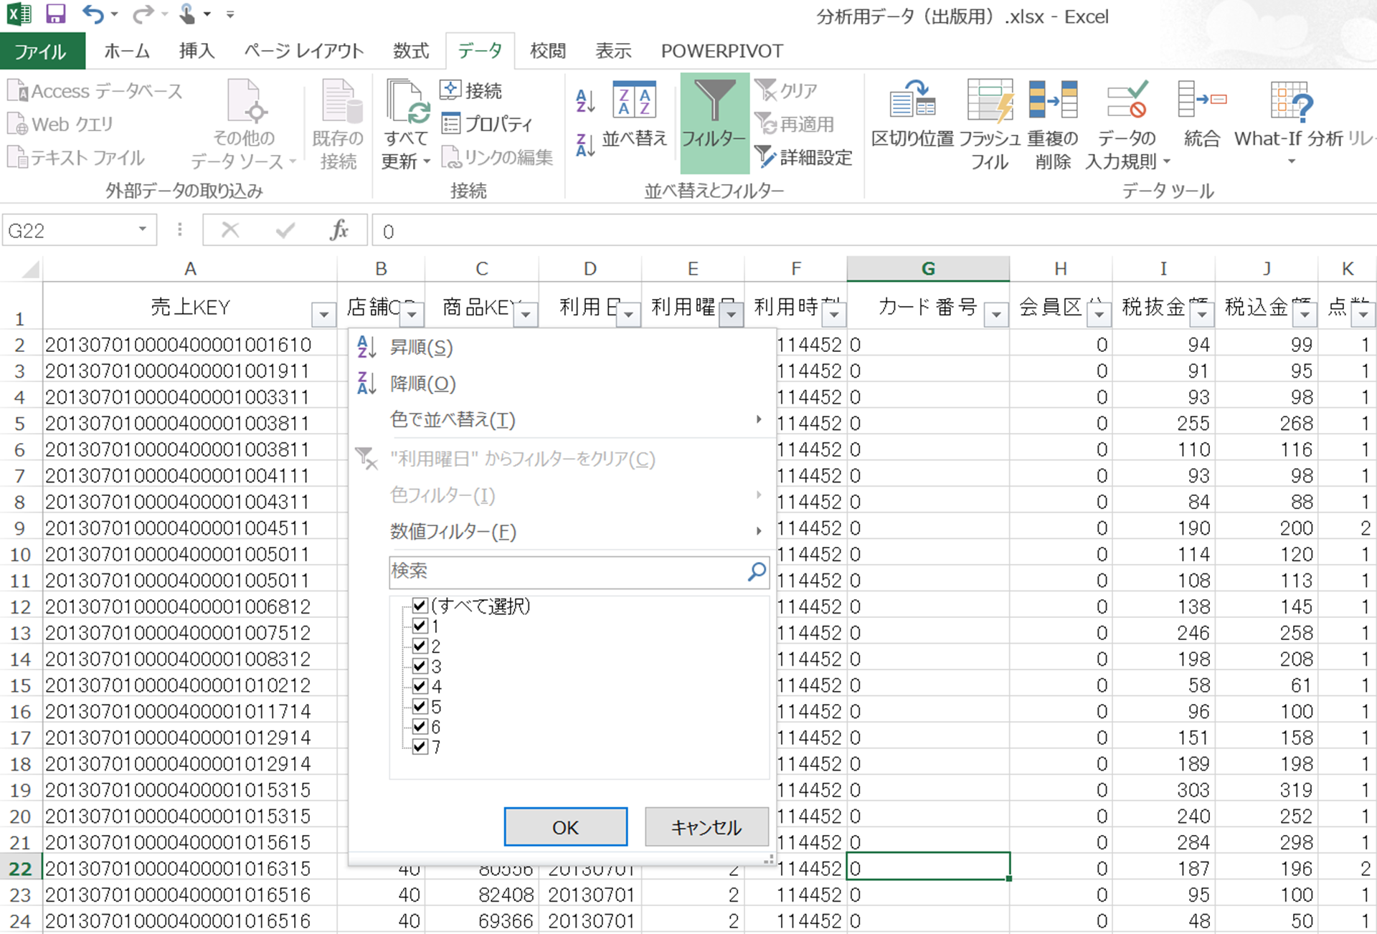Run フラッシュ フィル flash fill
The width and height of the screenshot is (1377, 934).
pyautogui.click(x=990, y=124)
